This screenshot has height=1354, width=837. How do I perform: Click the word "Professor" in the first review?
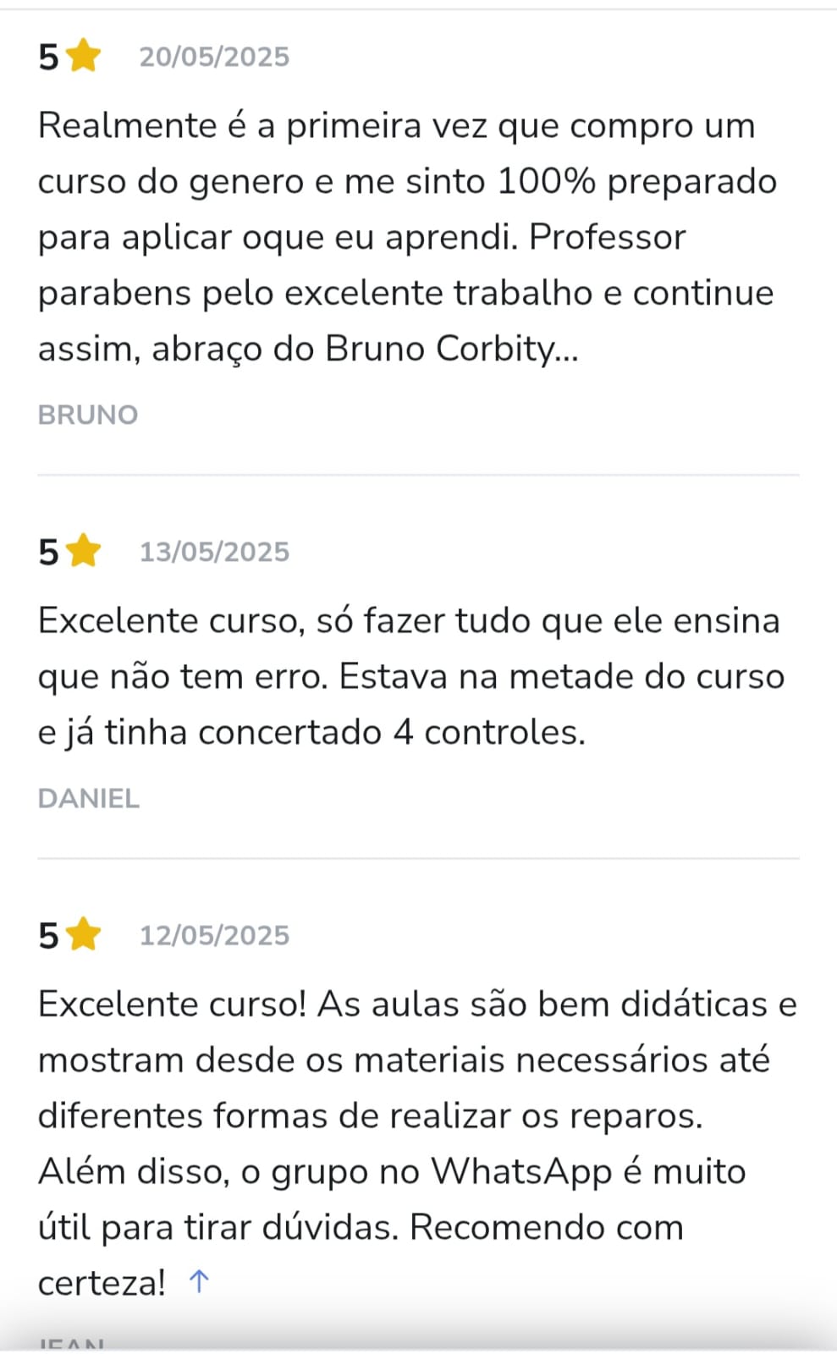(x=607, y=237)
